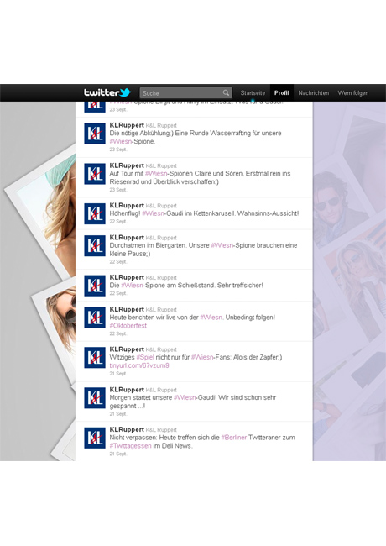Open KLRuppert name on the Biergarten tweet
Screen dimensions: 386x546
pyautogui.click(x=127, y=237)
